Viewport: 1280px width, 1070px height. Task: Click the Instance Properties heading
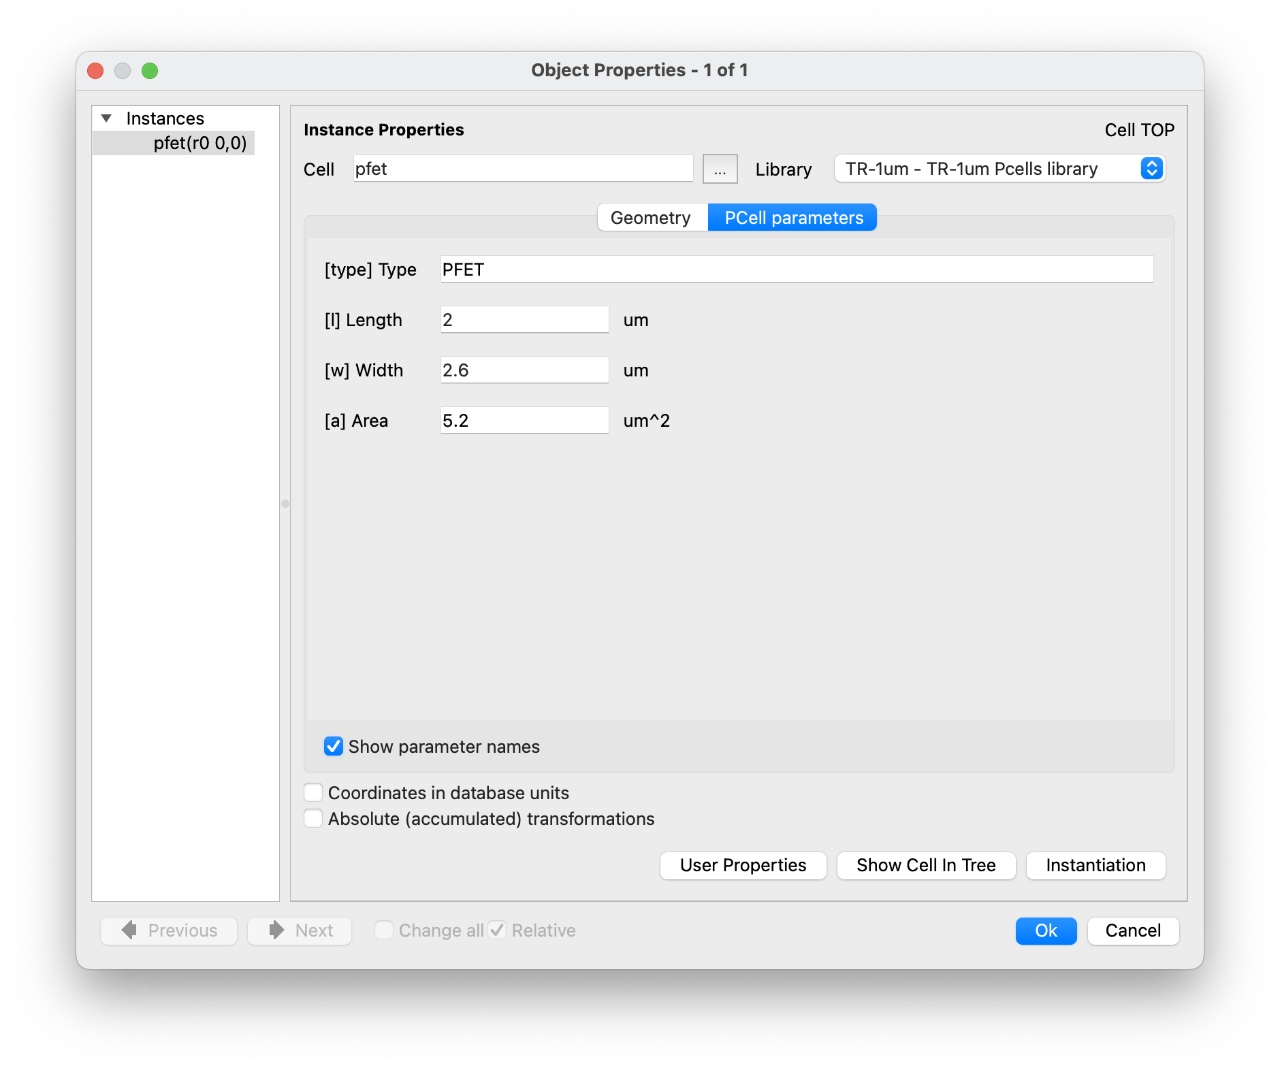(x=384, y=130)
